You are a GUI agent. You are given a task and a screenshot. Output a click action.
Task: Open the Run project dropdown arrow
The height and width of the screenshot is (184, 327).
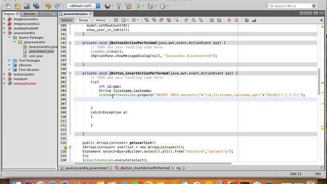(x=143, y=6)
